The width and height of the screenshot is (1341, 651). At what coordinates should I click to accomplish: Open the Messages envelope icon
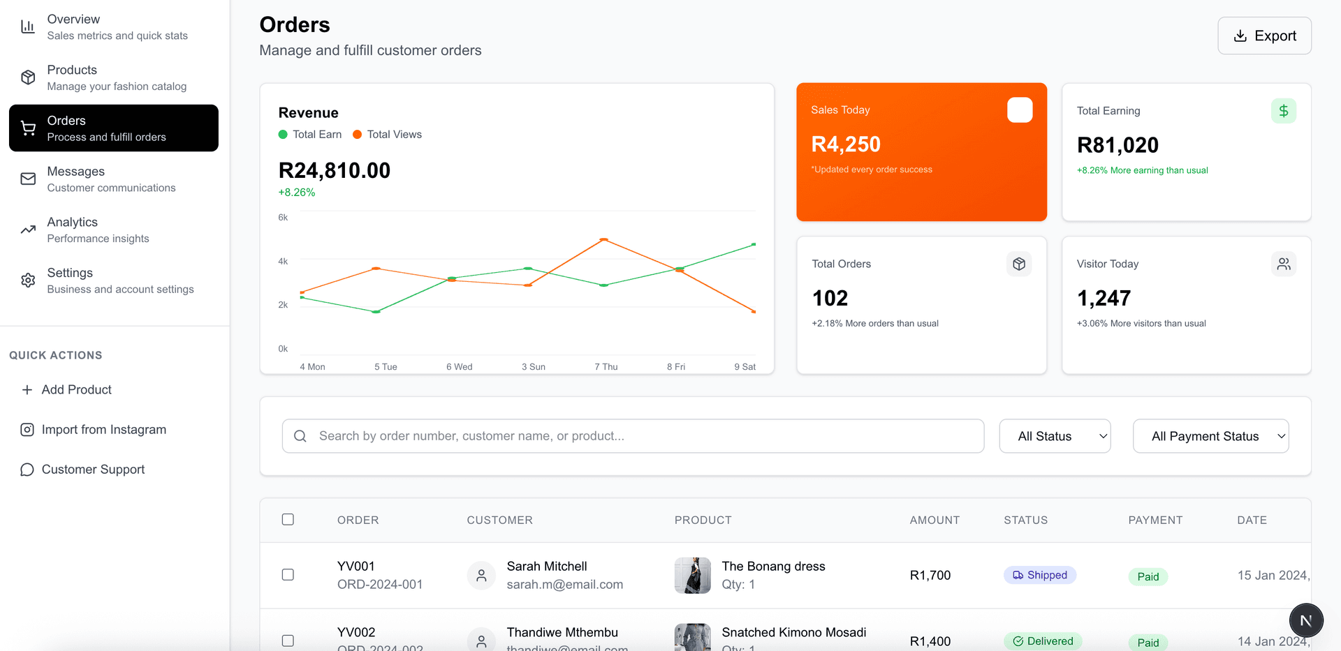coord(27,179)
